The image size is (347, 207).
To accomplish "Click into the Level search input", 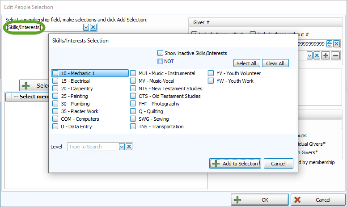I will [x=93, y=147].
